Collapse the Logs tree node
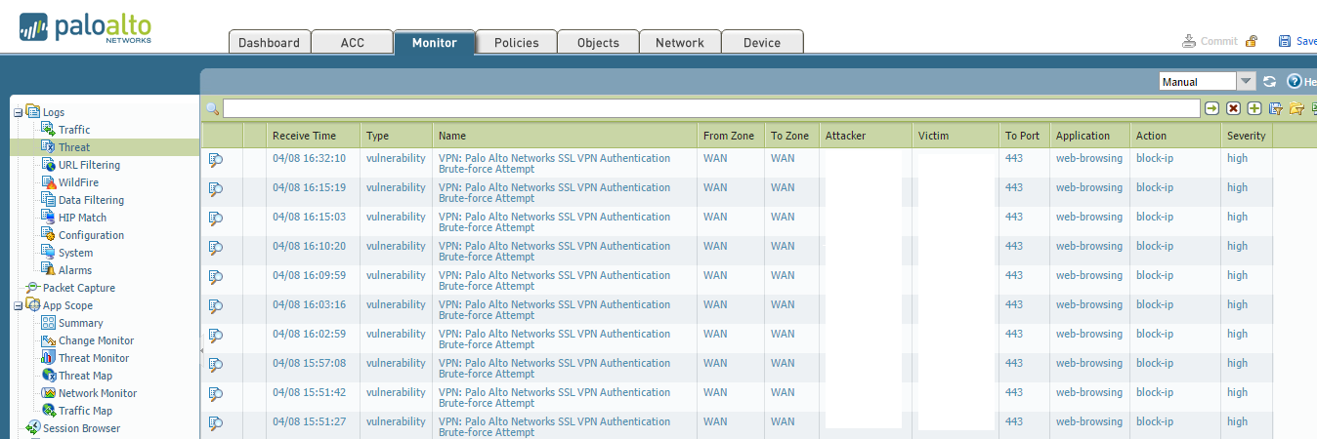Viewport: 1317px width, 439px height. [x=18, y=112]
